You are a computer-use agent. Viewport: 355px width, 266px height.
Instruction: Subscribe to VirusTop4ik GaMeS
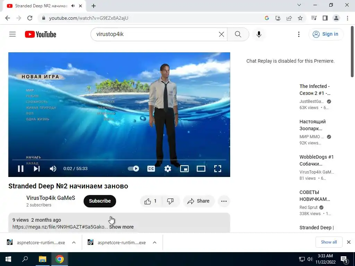pos(99,201)
